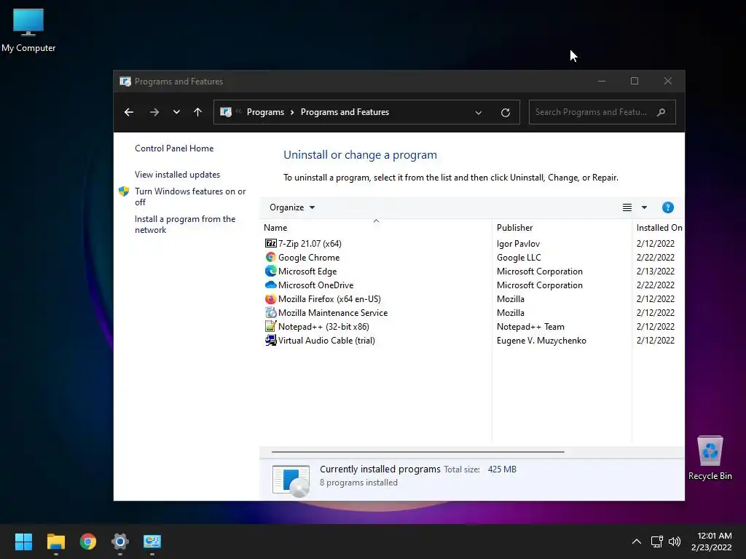The width and height of the screenshot is (746, 559).
Task: Open Google Chrome from the taskbar
Action: click(88, 542)
